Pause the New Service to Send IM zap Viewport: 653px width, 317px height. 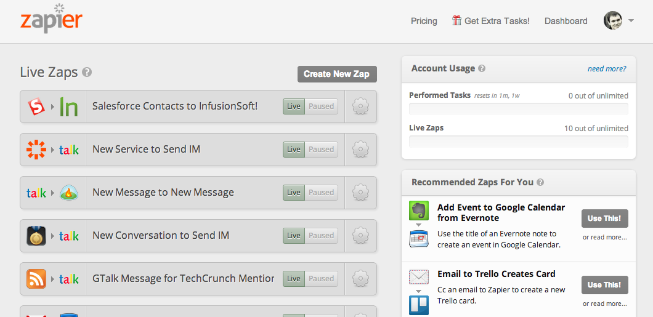pos(321,150)
